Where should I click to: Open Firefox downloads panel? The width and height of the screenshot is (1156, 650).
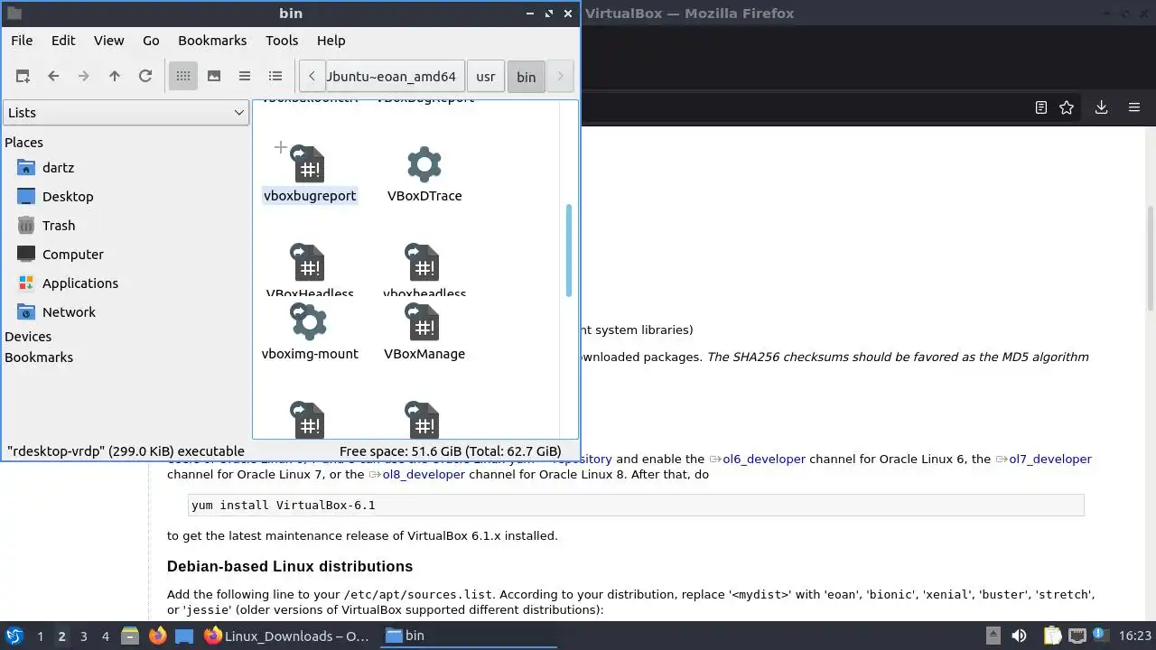(1101, 107)
